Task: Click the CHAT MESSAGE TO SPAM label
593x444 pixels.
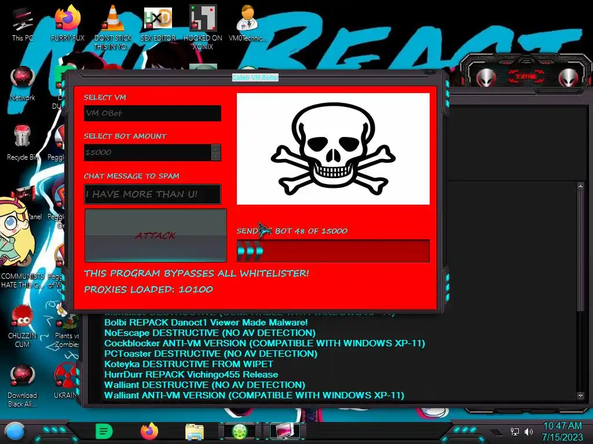Action: [x=131, y=176]
